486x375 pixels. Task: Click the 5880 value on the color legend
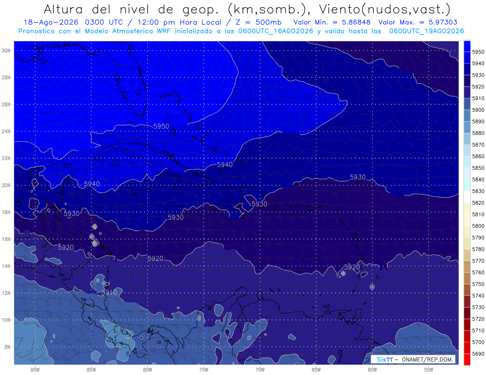pyautogui.click(x=478, y=133)
